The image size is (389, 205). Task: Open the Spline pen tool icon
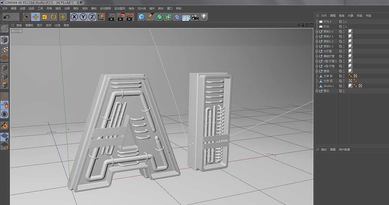[150, 17]
